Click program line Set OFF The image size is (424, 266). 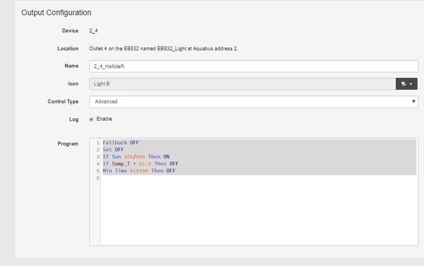point(113,150)
